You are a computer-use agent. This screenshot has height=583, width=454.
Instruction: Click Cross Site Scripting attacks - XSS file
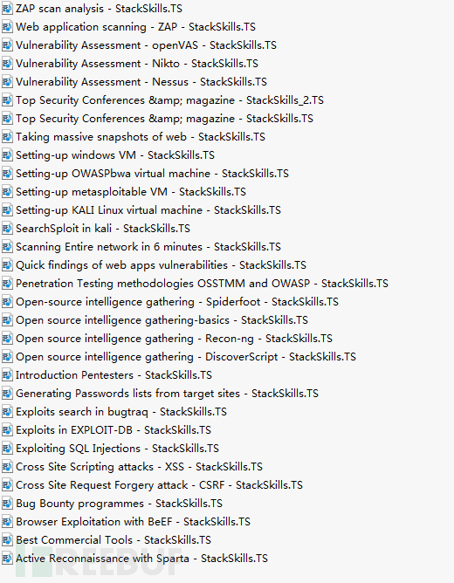click(x=139, y=467)
